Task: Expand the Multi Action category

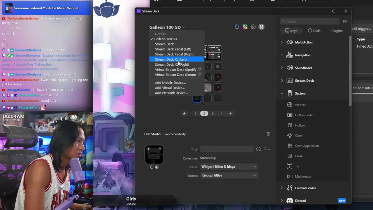Action: pos(282,42)
